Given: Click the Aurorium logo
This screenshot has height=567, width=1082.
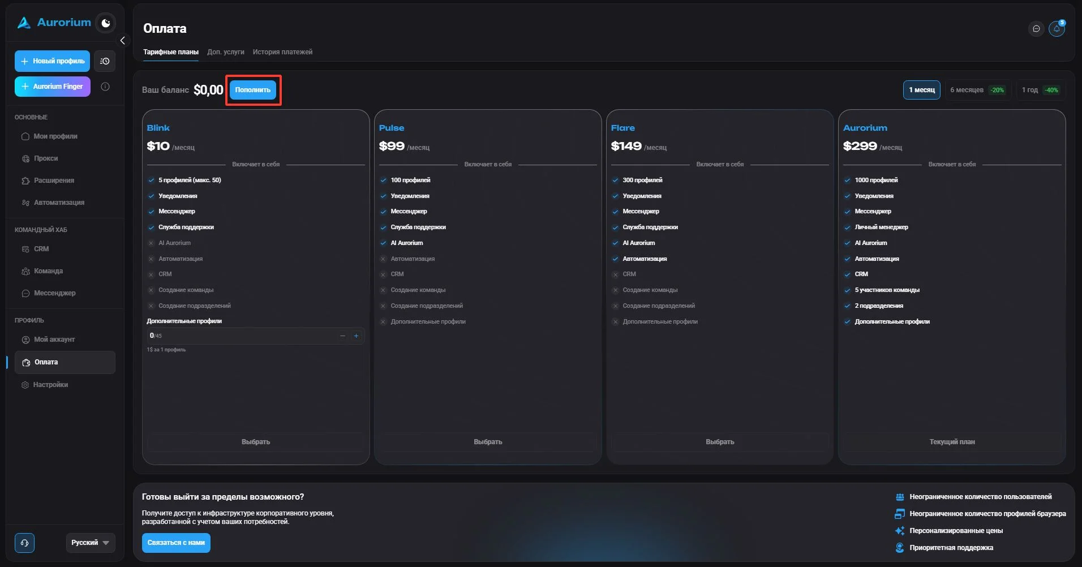Looking at the screenshot, I should [x=54, y=23].
